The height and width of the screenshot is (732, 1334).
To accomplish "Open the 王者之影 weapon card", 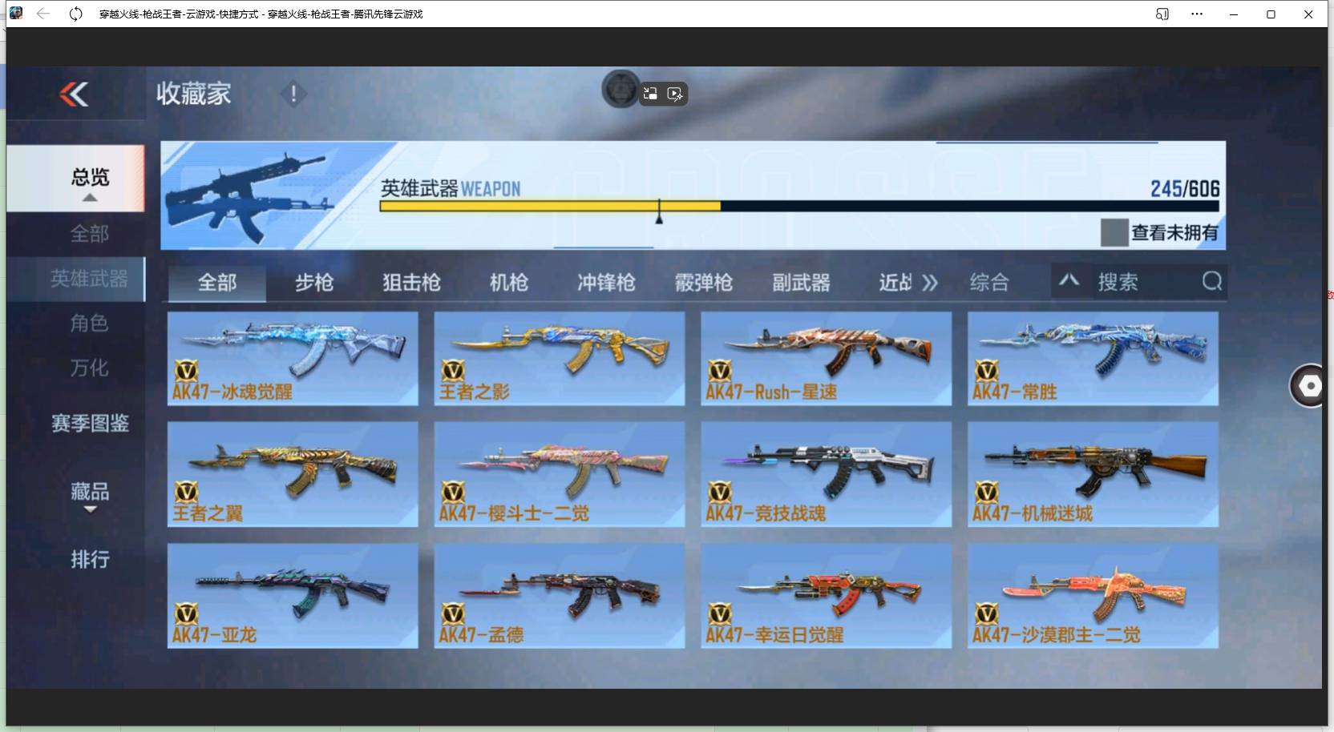I will pos(560,358).
